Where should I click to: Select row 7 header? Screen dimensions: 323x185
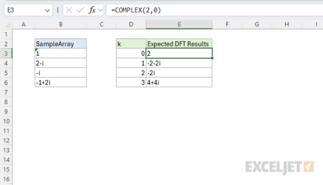coord(6,92)
